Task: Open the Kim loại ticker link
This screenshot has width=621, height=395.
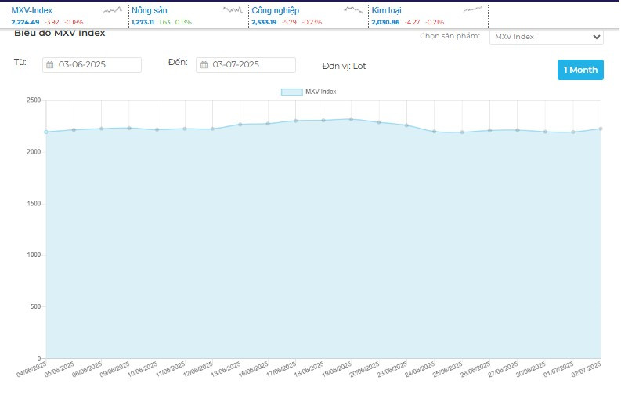Action: point(388,10)
